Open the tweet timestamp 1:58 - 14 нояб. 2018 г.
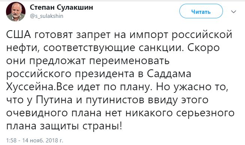 coord(35,140)
